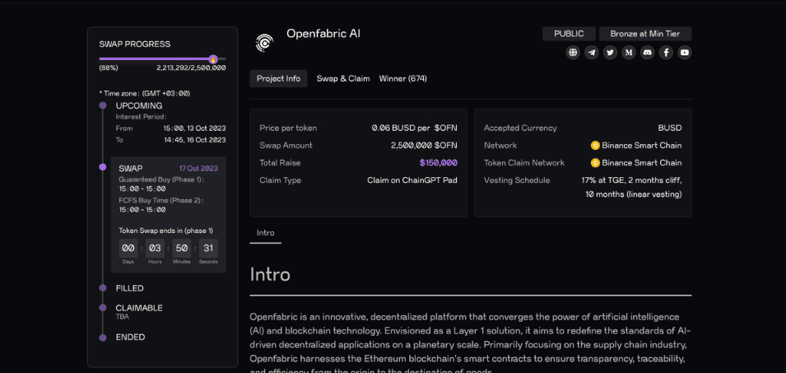Click the SWAP PROGRESS heading
The image size is (786, 373).
[x=135, y=44]
